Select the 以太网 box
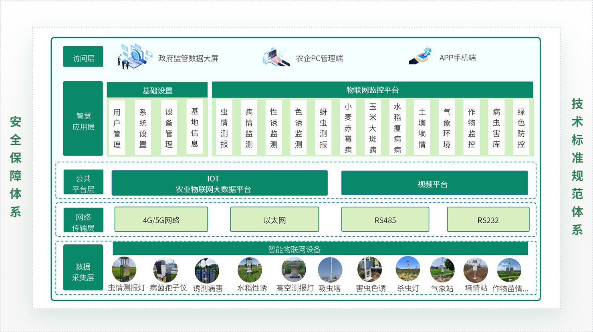 coord(274,219)
